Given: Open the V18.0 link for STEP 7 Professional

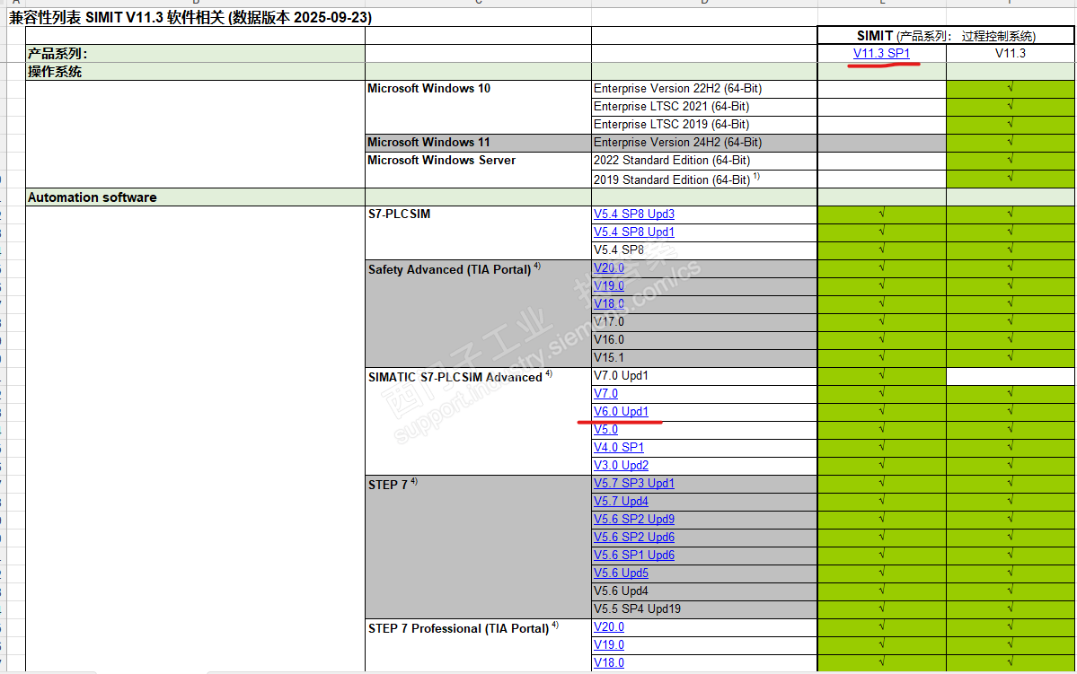Looking at the screenshot, I should (608, 662).
